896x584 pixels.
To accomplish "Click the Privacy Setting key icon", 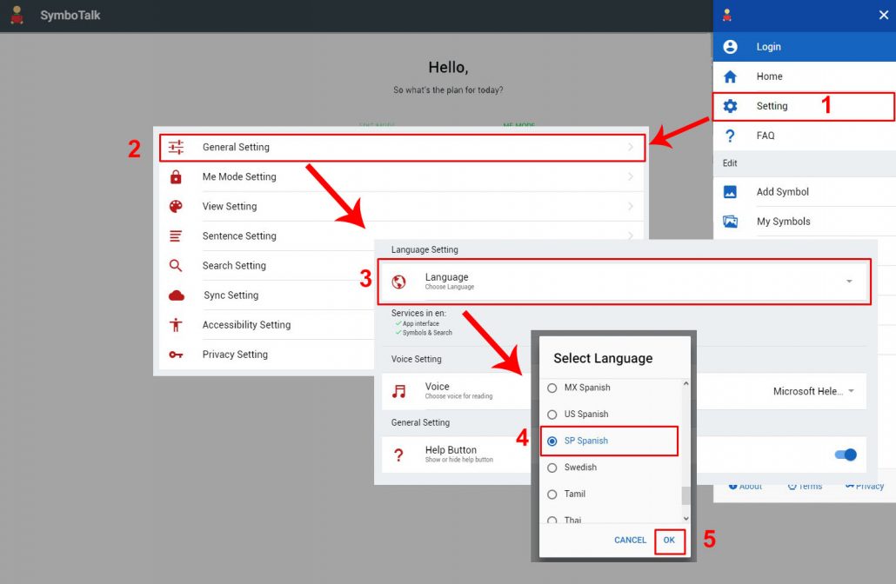I will (174, 354).
